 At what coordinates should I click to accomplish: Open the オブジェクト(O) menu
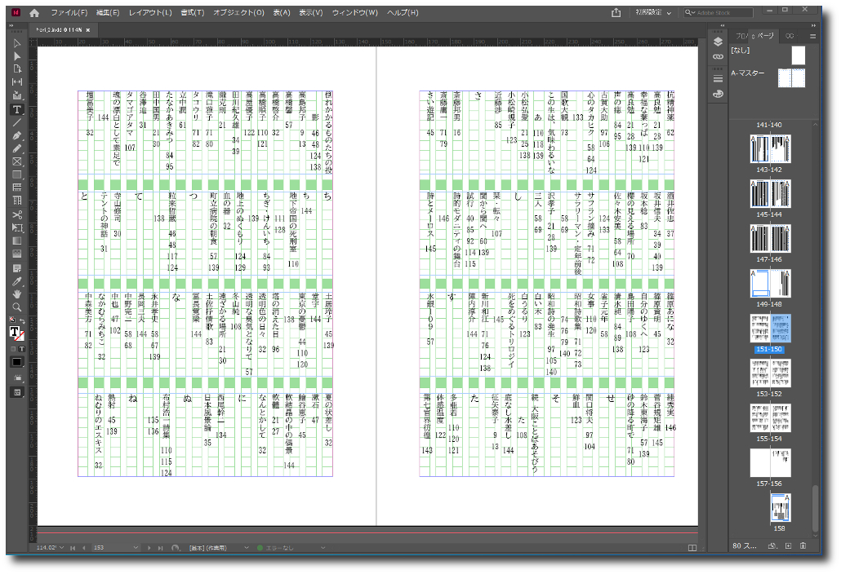238,13
